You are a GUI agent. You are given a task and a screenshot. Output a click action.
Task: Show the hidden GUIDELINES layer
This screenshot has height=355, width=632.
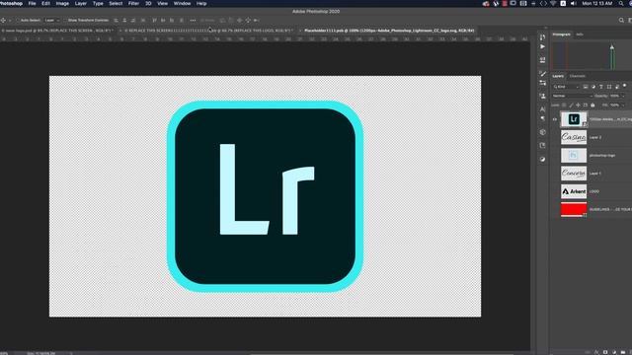[555, 210]
